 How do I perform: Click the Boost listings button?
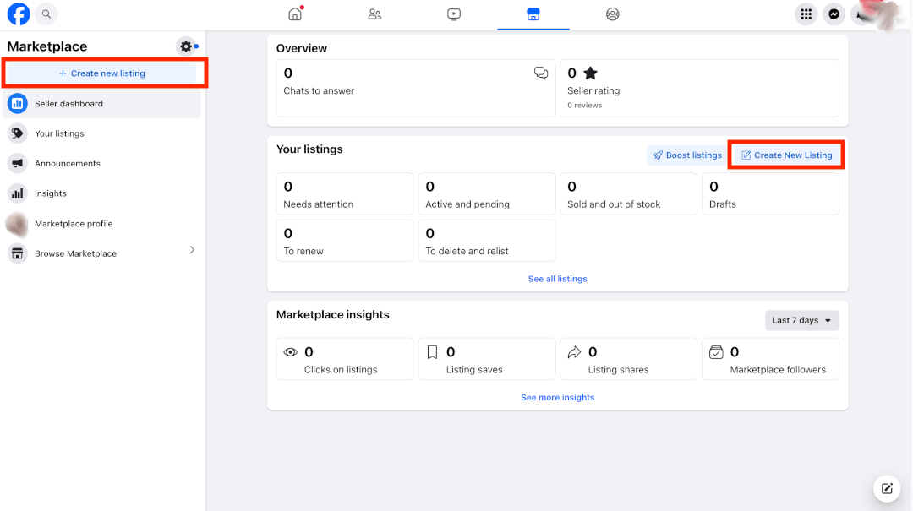687,155
